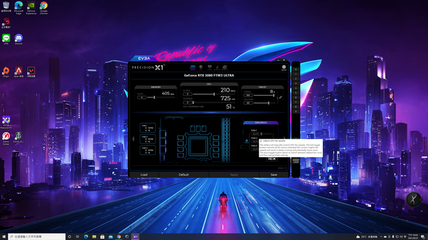Open the Game Center desktop shortcut

(6, 138)
